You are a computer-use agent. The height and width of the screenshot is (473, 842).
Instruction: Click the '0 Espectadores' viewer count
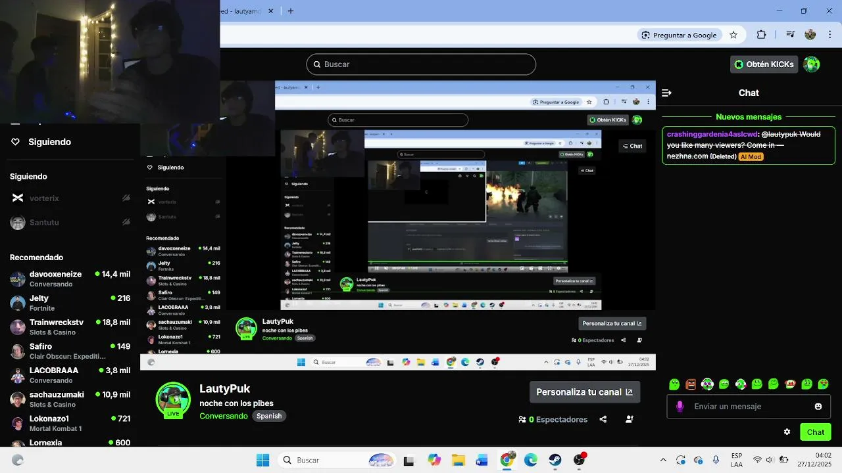click(553, 419)
